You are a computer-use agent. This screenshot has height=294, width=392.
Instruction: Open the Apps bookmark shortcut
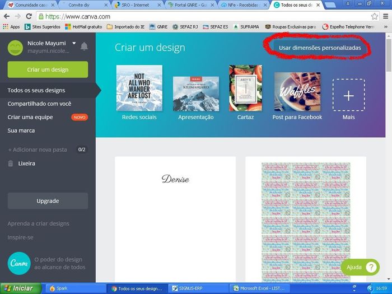[11, 27]
